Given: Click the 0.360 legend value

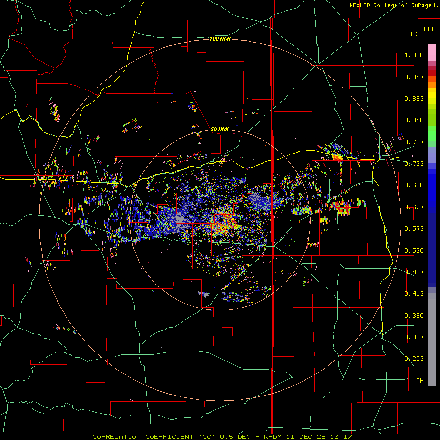Looking at the screenshot, I should pos(414,316).
